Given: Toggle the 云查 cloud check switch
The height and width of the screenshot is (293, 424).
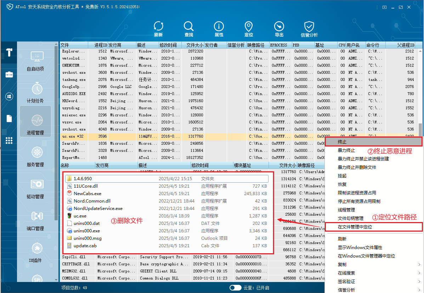Looking at the screenshot, I should 235,288.
